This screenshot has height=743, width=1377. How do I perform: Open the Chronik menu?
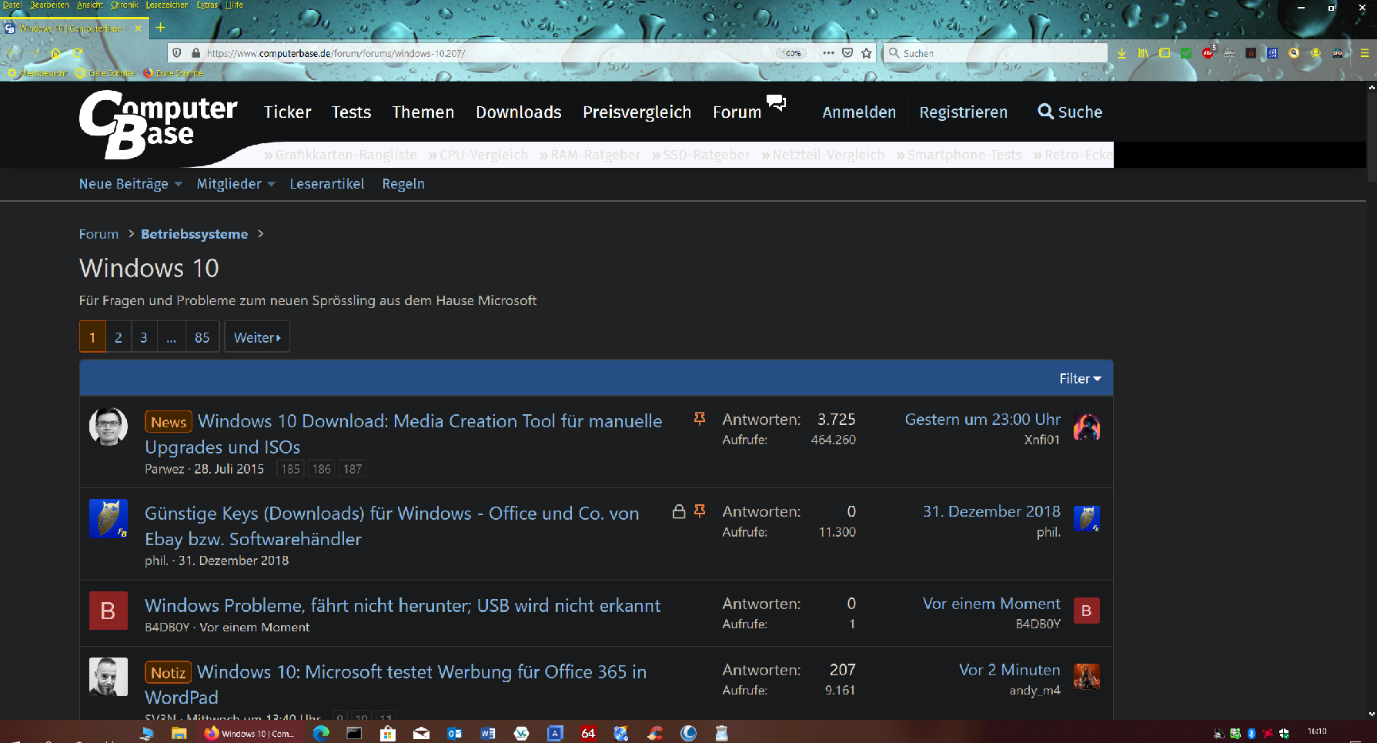pos(124,5)
